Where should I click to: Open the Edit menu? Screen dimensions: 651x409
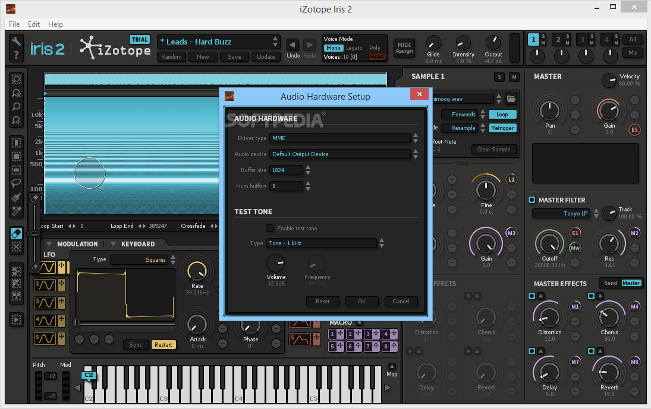tap(34, 24)
